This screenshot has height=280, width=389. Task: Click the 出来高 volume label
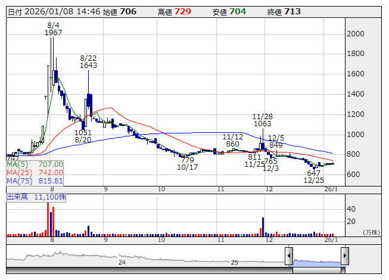[17, 196]
